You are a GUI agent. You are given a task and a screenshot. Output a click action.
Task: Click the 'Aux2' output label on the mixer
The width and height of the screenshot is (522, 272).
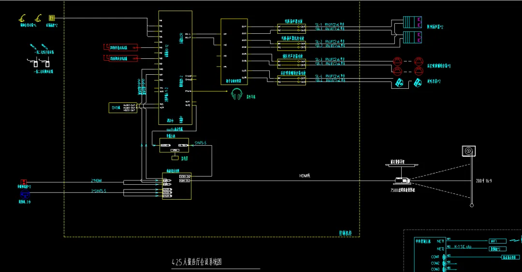[x=188, y=105]
